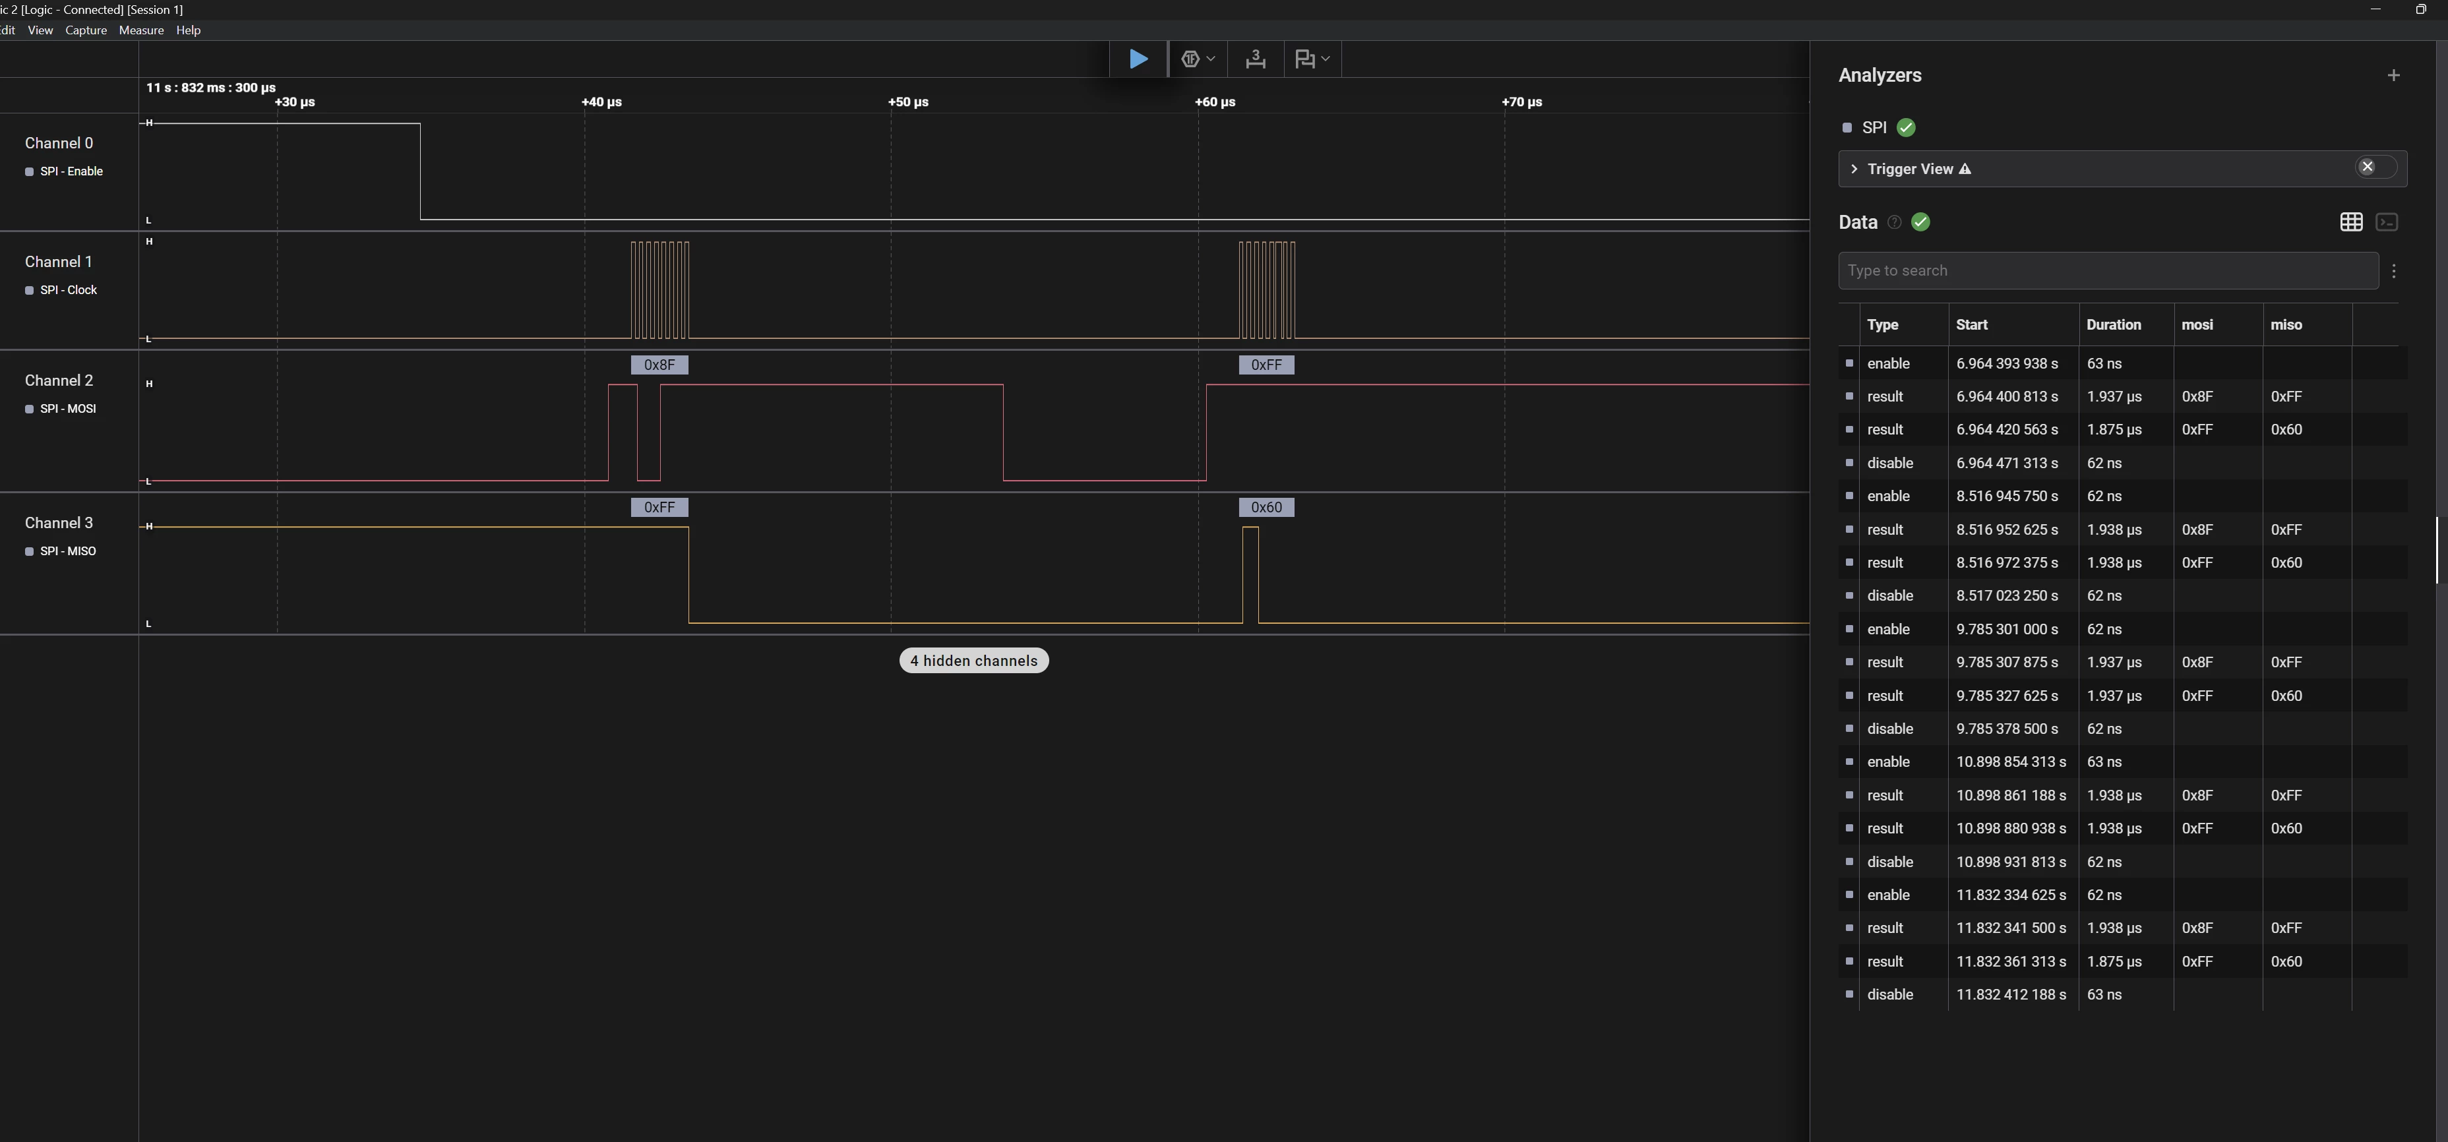Screen dimensions: 2448x1142
Task: Click the SPI analyzer color square
Action: 1847,127
